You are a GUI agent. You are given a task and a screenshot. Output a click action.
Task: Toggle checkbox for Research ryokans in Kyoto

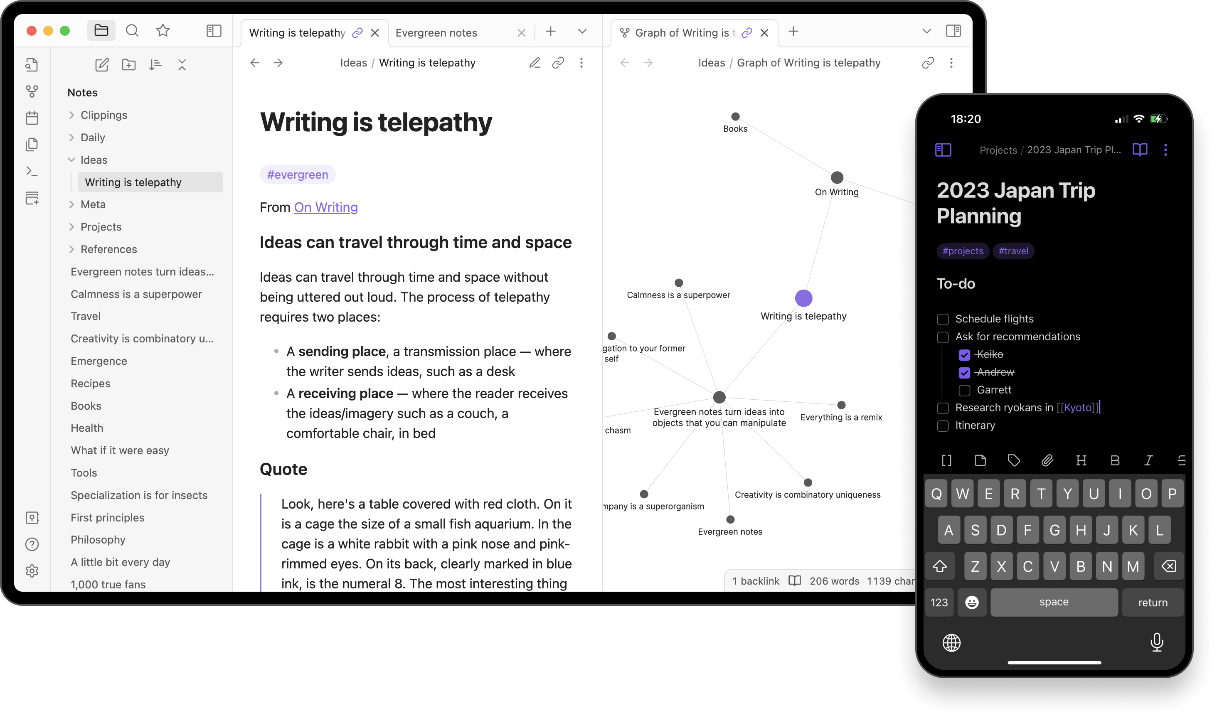(942, 407)
